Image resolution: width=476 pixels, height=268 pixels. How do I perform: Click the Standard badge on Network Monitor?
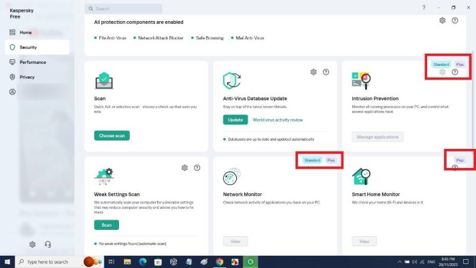pyautogui.click(x=312, y=160)
